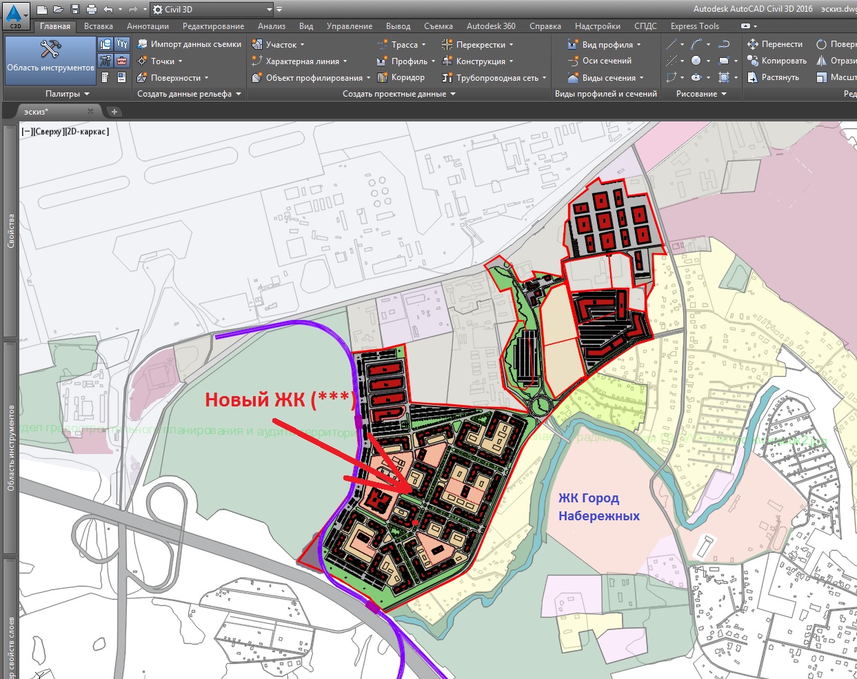857x679 pixels.
Task: Select the construction line tool in Рисование
Action: tap(672, 61)
